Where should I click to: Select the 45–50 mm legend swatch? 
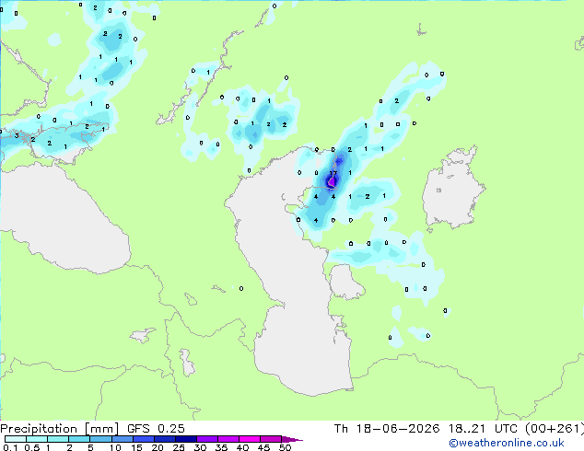pos(271,439)
